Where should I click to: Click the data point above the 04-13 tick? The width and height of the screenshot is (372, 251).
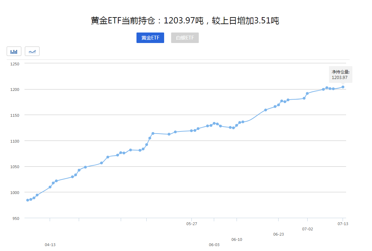click(50, 187)
